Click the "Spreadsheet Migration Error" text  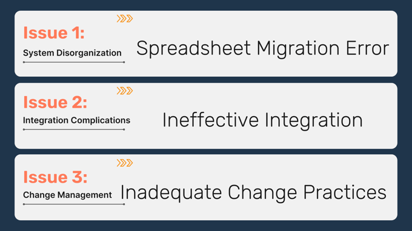coord(263,49)
